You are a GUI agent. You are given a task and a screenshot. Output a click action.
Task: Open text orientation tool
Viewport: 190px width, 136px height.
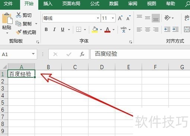pyautogui.click(x=167, y=18)
